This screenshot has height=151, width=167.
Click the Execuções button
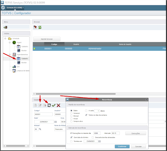[x=136, y=134]
